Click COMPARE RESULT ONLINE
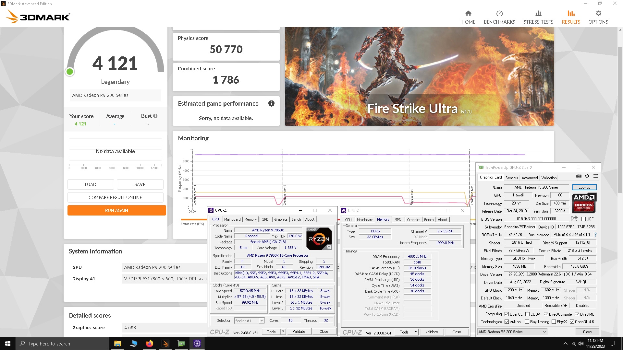The width and height of the screenshot is (623, 350). coord(115,197)
